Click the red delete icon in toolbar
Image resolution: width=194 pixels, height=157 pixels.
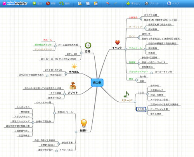(48, 3)
